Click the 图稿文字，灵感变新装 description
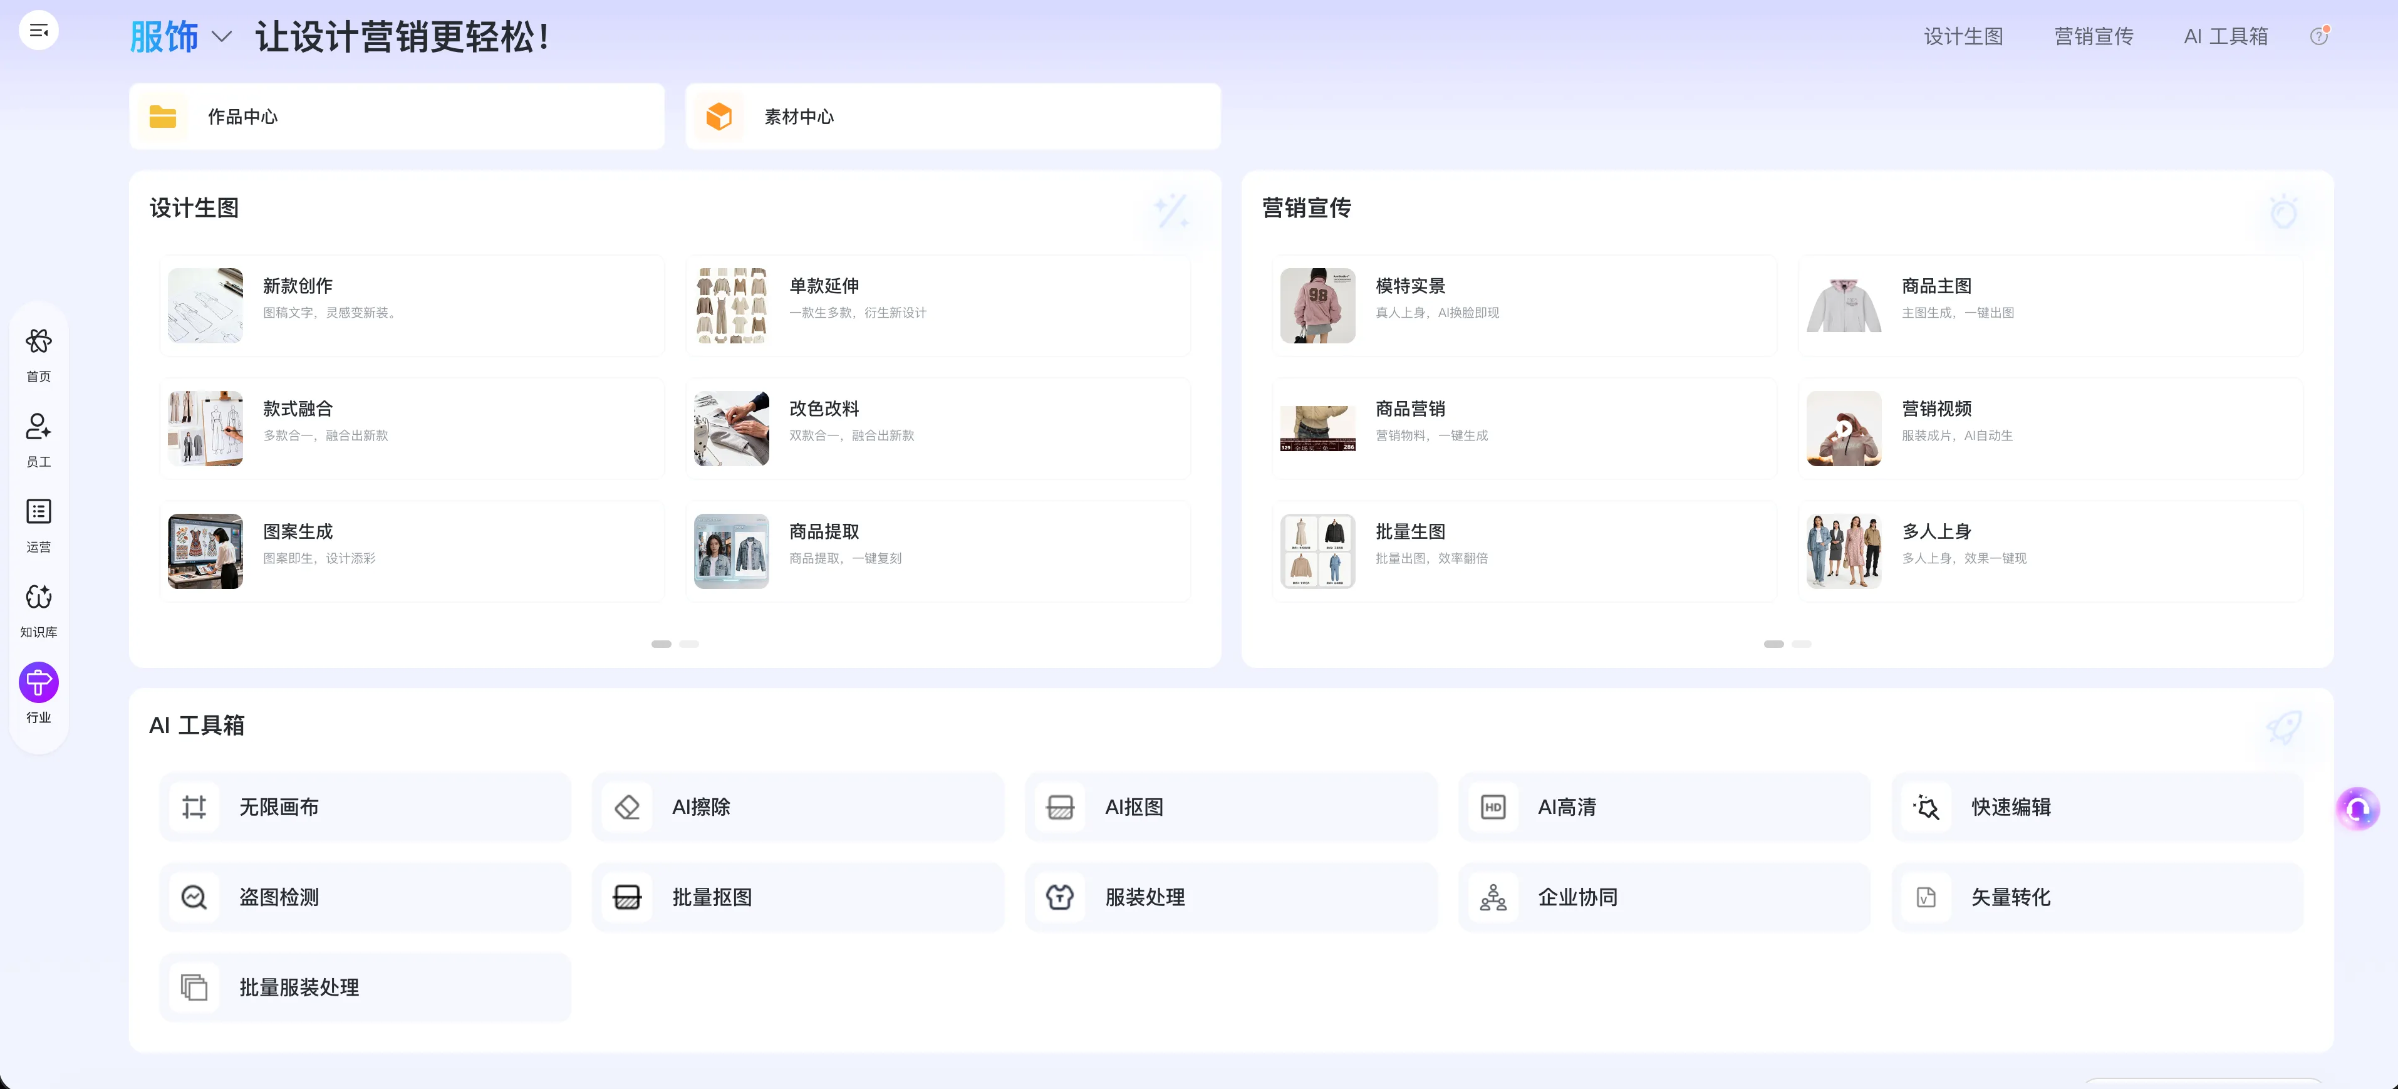This screenshot has width=2398, height=1089. pos(331,313)
